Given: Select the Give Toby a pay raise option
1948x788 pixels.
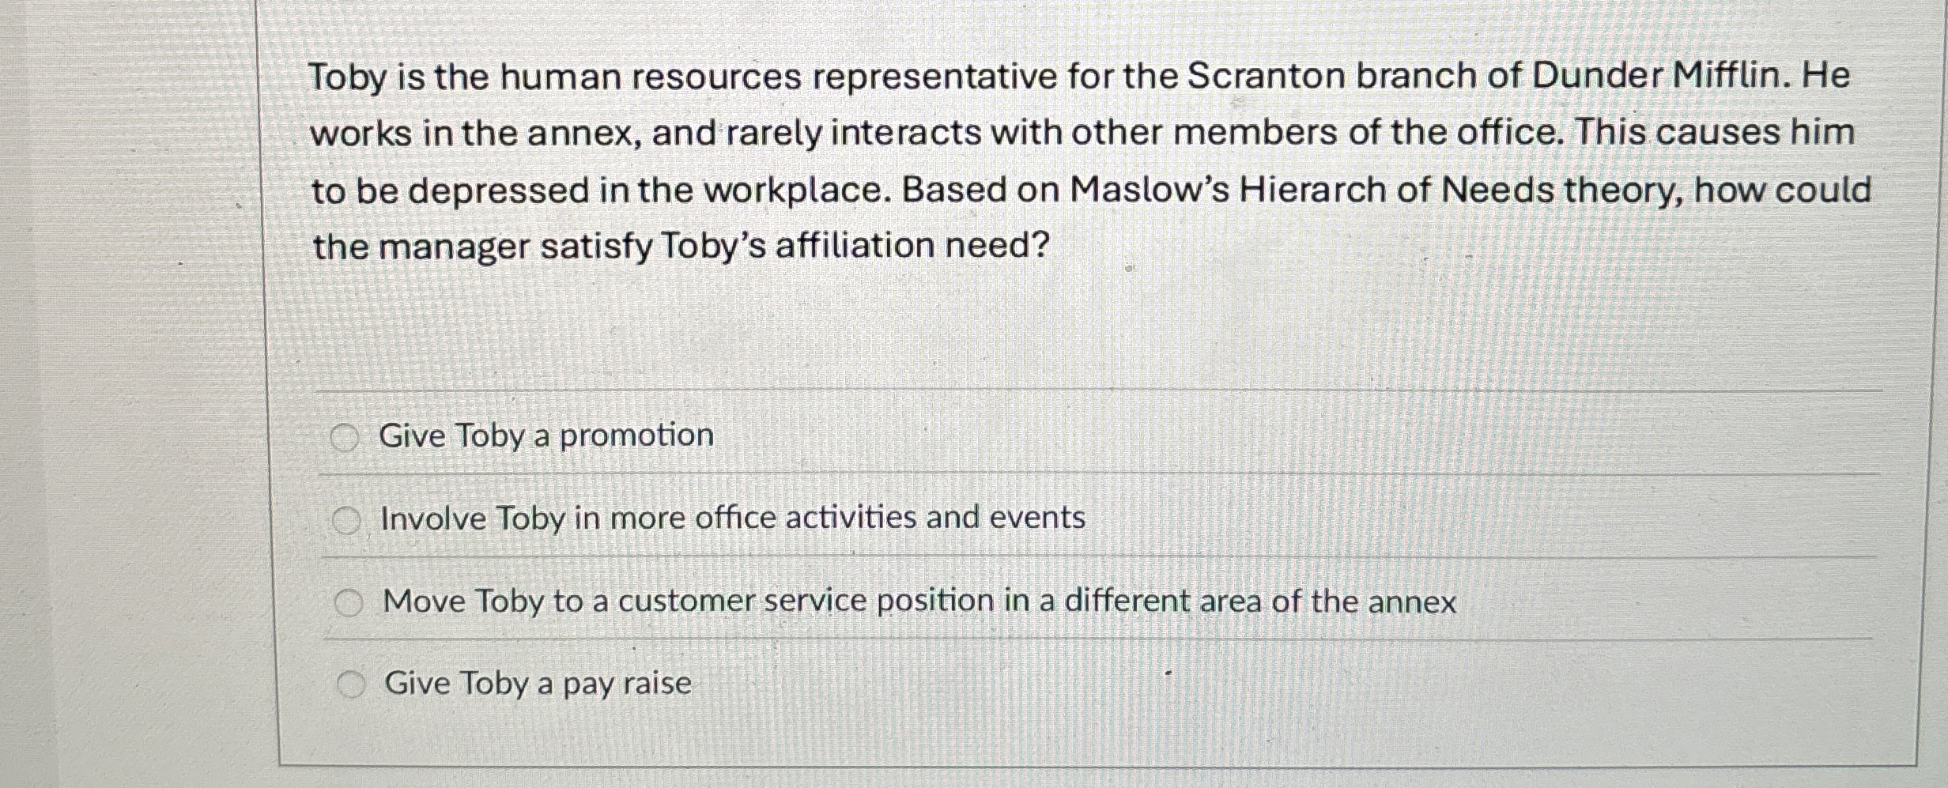Looking at the screenshot, I should 350,682.
